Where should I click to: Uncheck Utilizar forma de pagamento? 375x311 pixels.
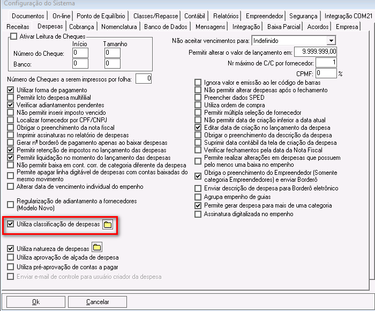click(x=11, y=90)
